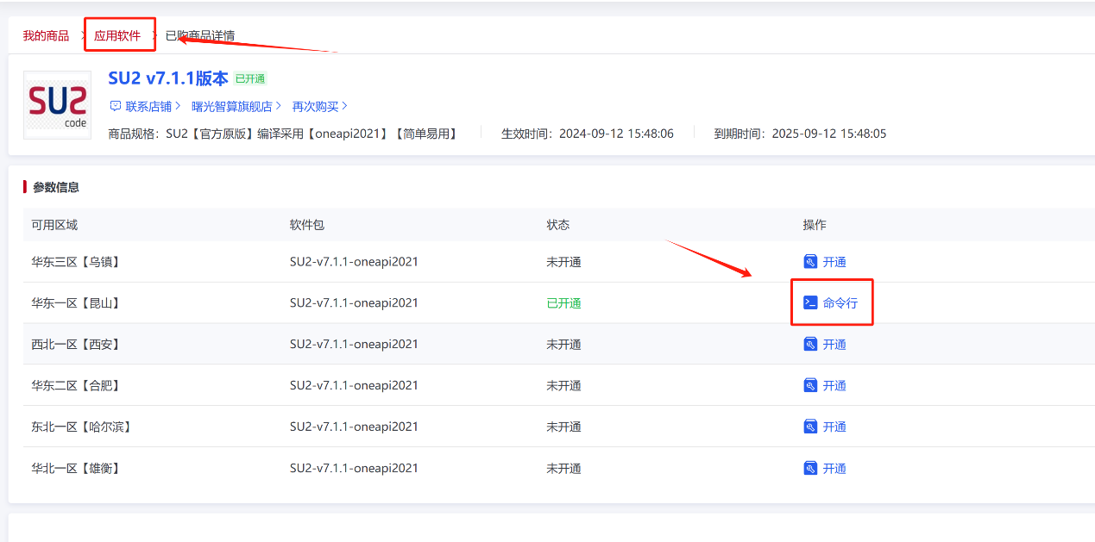Click the 开通 icon in 华东二区【合肥】 row

[810, 385]
